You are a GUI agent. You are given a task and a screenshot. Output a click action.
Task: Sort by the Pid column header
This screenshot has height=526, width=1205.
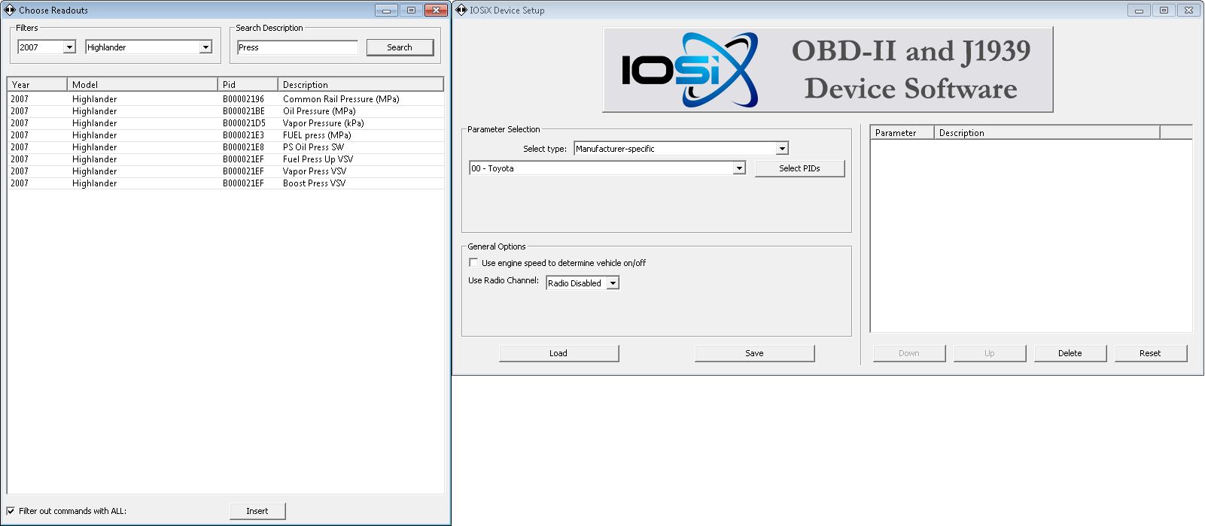pyautogui.click(x=248, y=85)
